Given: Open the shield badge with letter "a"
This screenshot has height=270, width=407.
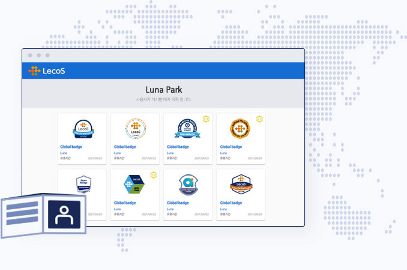Looking at the screenshot, I should click(x=188, y=185).
